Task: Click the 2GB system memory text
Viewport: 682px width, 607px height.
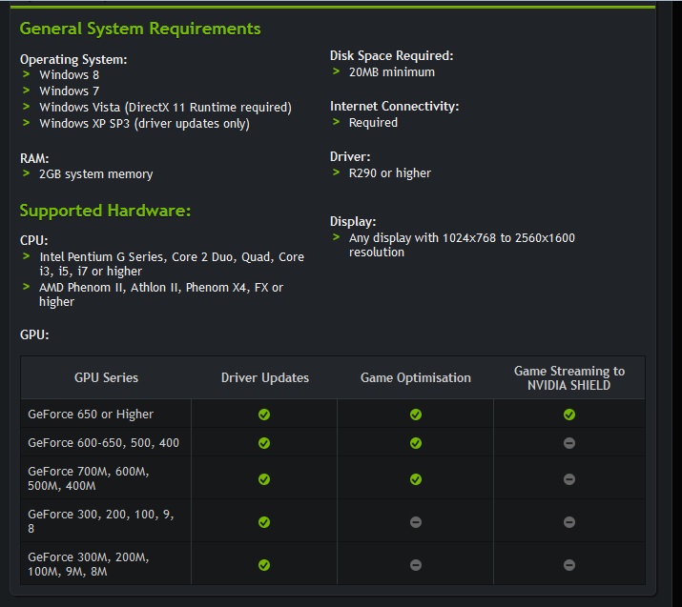Action: (95, 174)
